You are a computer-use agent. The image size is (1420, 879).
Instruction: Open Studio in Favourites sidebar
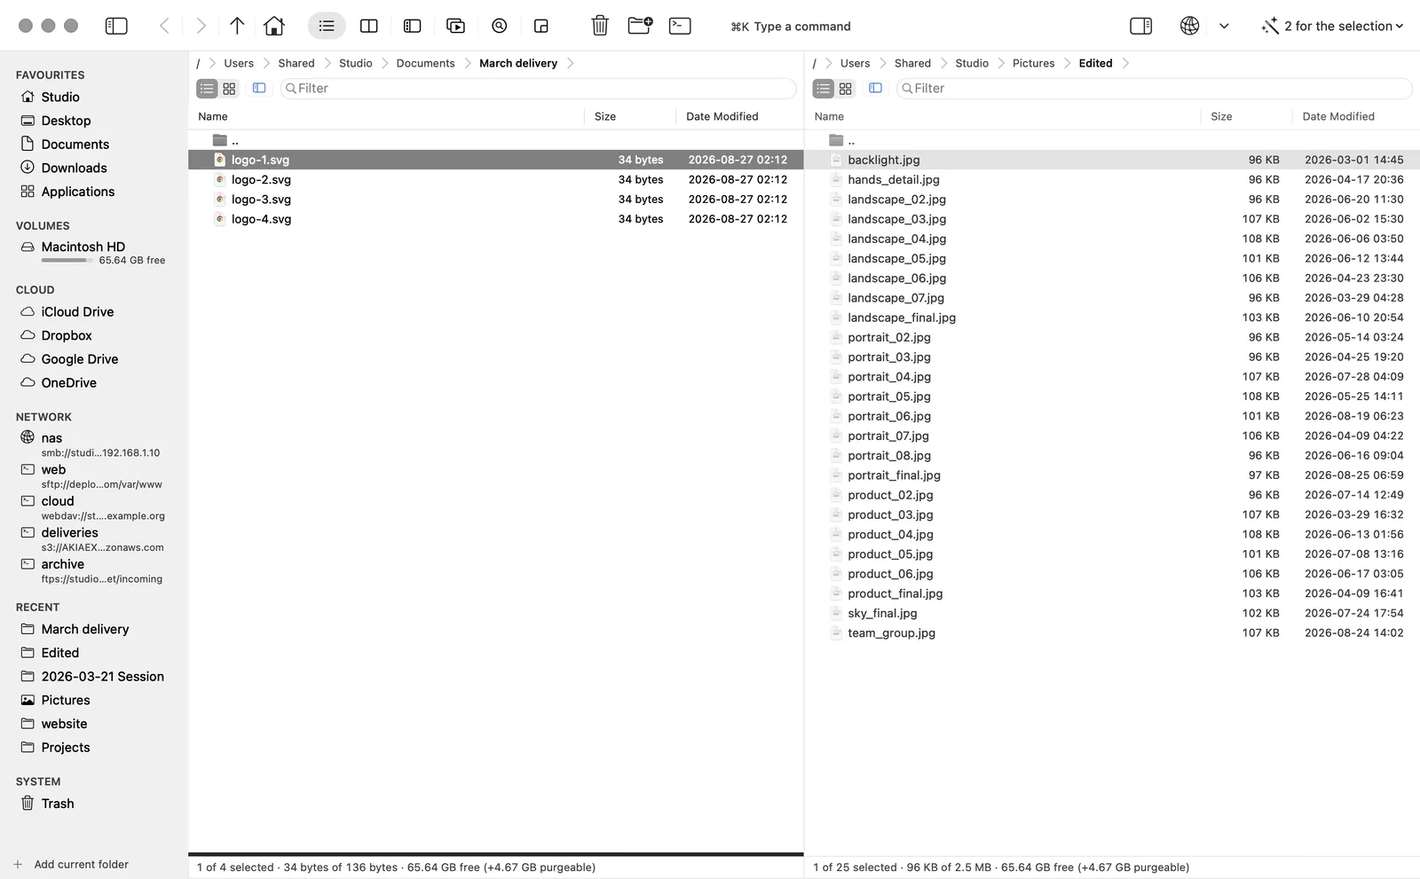pyautogui.click(x=60, y=97)
